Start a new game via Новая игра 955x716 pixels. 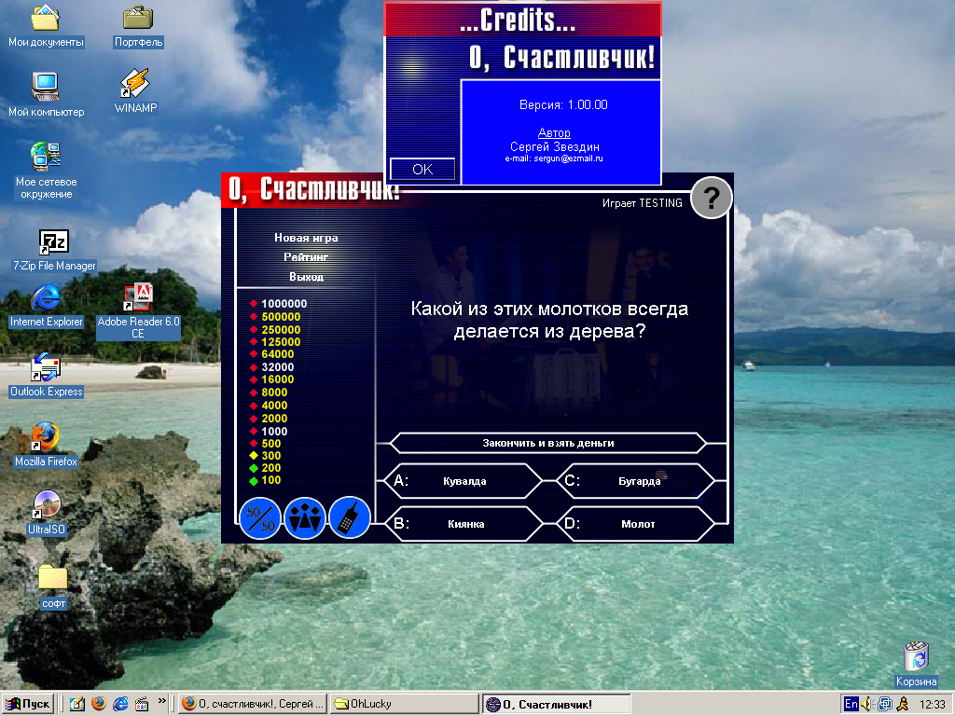click(x=306, y=238)
